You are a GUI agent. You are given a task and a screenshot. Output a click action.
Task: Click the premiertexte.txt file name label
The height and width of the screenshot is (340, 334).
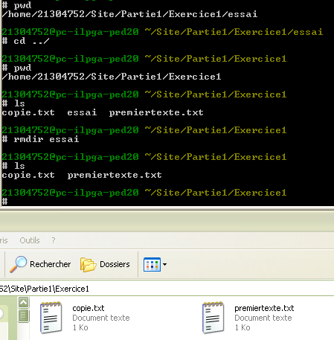click(264, 308)
